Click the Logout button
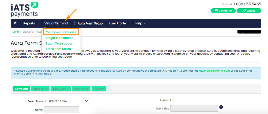Screen dimensions: 268x114 [249, 11]
